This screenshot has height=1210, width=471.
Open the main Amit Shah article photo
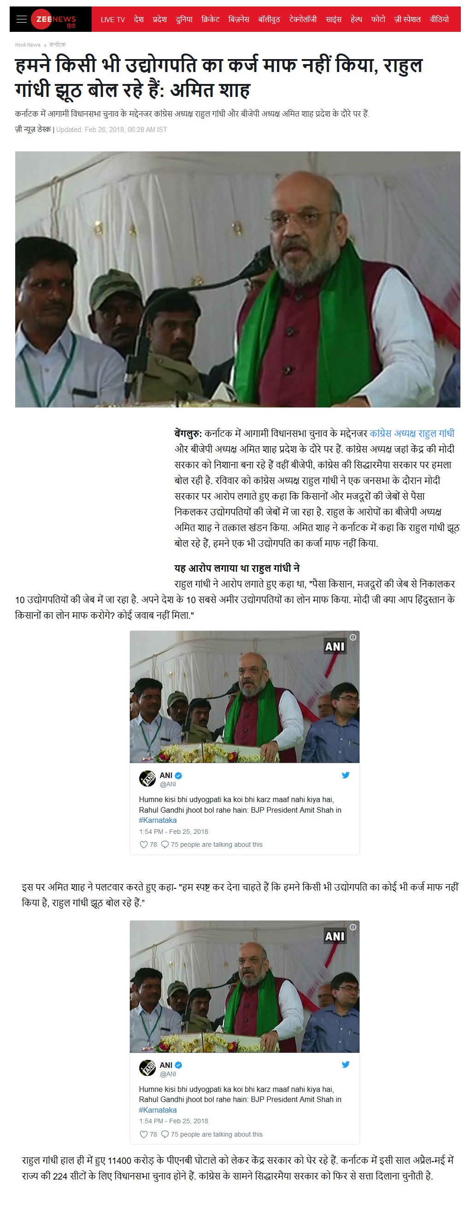click(237, 279)
